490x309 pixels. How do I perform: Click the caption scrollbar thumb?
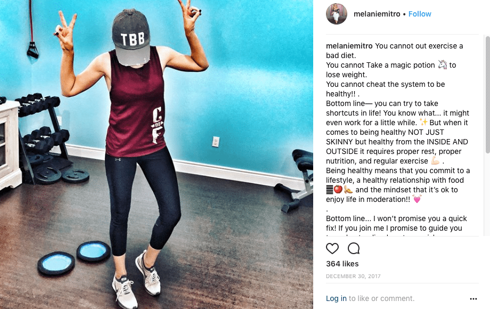tap(487, 95)
